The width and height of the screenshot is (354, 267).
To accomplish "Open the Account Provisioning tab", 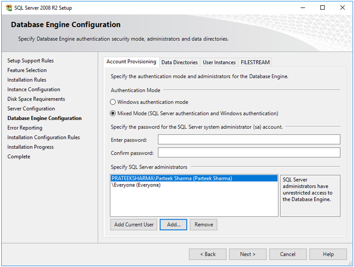I will (x=131, y=61).
